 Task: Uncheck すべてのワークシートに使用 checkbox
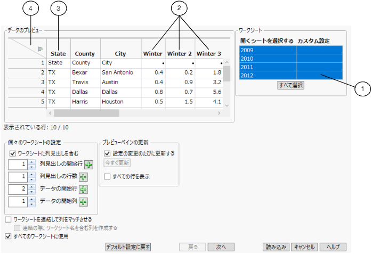click(x=8, y=236)
